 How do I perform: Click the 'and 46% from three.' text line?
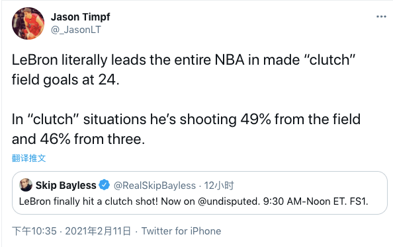(x=79, y=139)
